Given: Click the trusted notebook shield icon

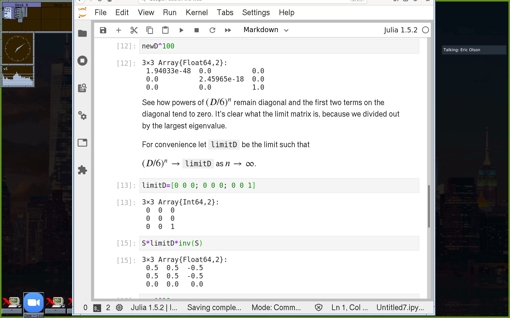Looking at the screenshot, I should coord(318,308).
